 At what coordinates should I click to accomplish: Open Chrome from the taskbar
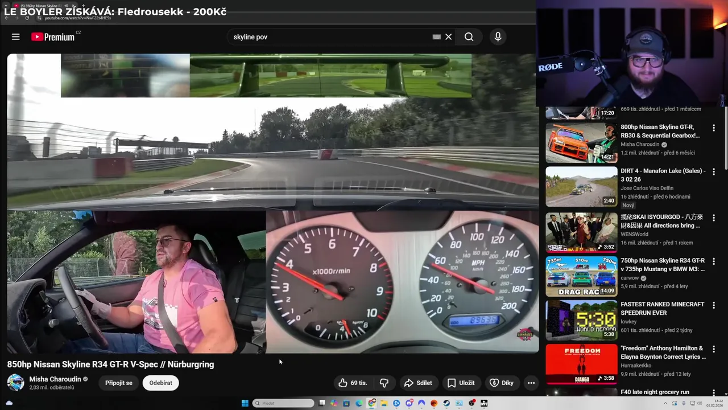371,403
